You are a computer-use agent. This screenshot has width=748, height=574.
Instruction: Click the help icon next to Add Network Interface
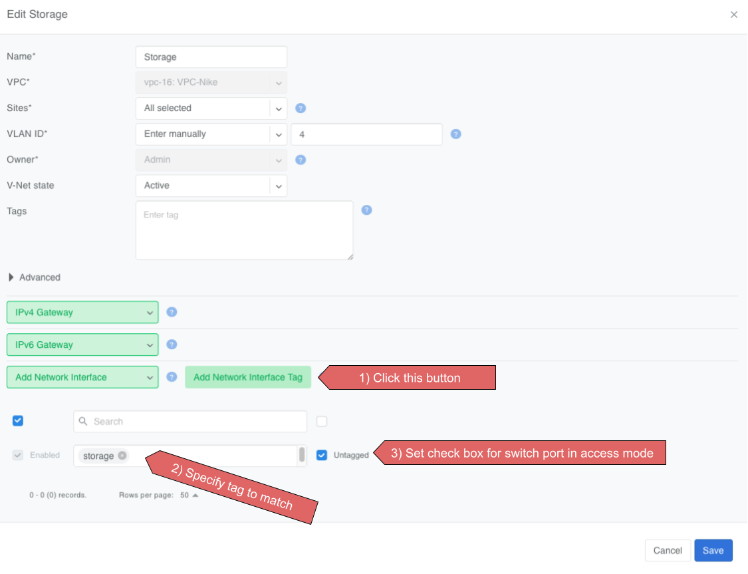172,377
